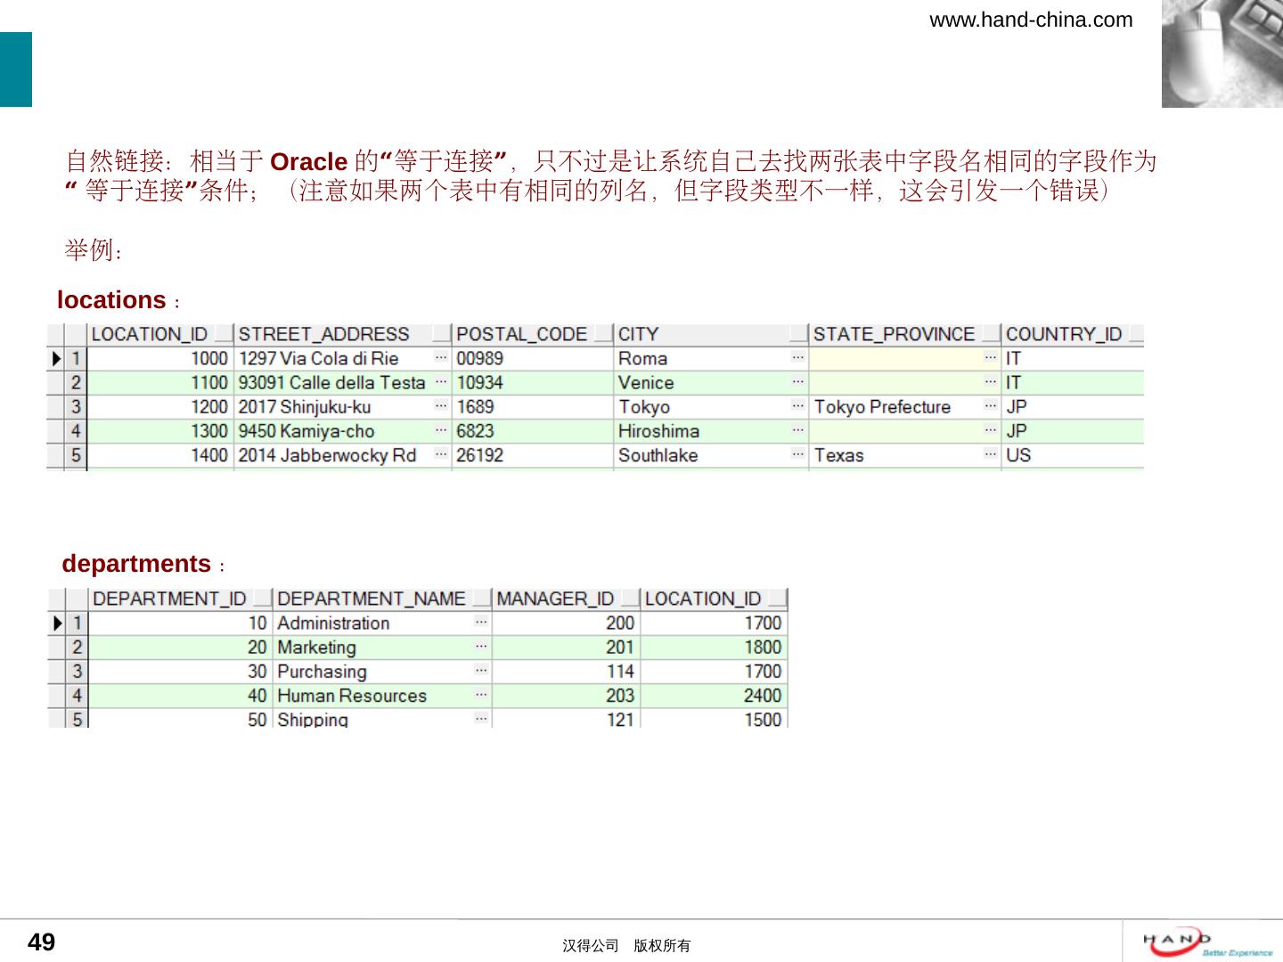Sort by STREET_ADDRESS column header

click(343, 334)
